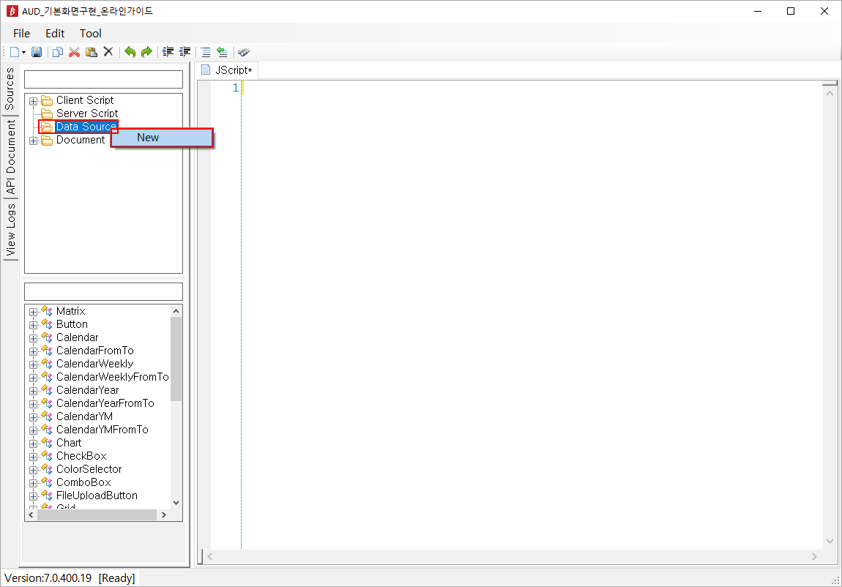Image resolution: width=842 pixels, height=587 pixels.
Task: Click the Save floppy disk icon
Action: click(37, 52)
